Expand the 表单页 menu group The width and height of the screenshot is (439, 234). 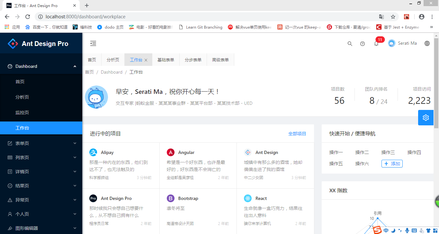coord(41,143)
